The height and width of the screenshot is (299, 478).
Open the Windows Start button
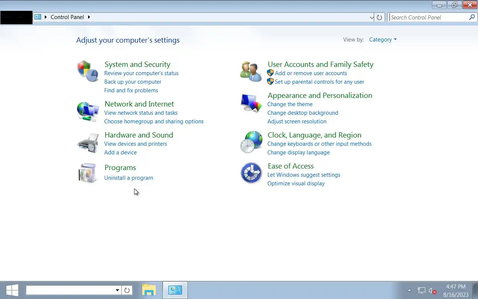coord(12,290)
